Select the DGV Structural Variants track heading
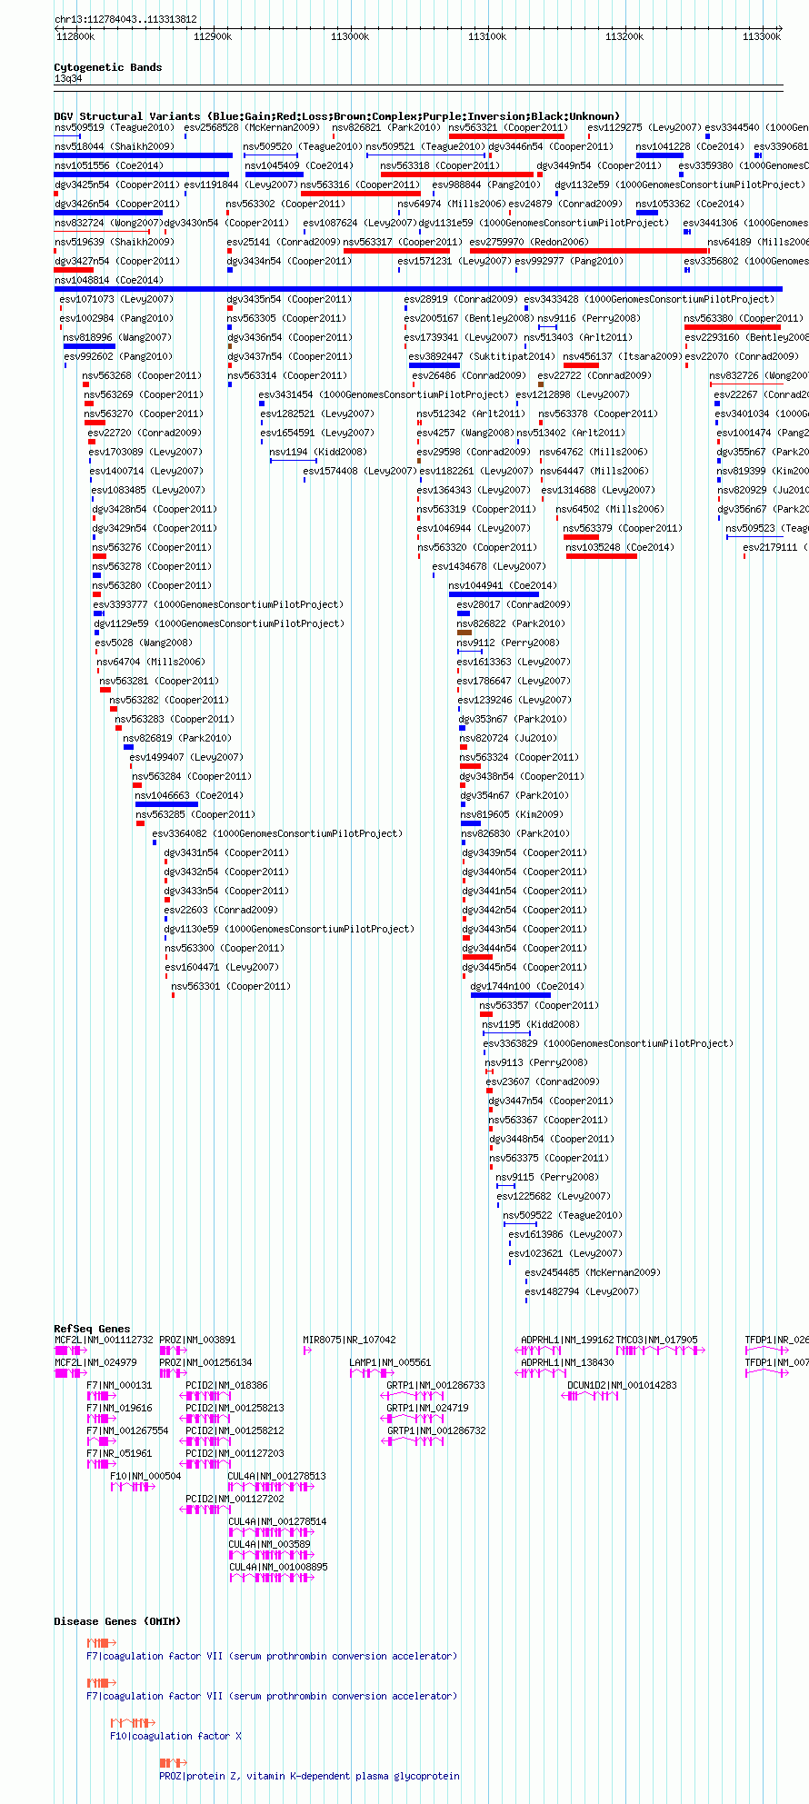809x1804 pixels. click(x=337, y=116)
